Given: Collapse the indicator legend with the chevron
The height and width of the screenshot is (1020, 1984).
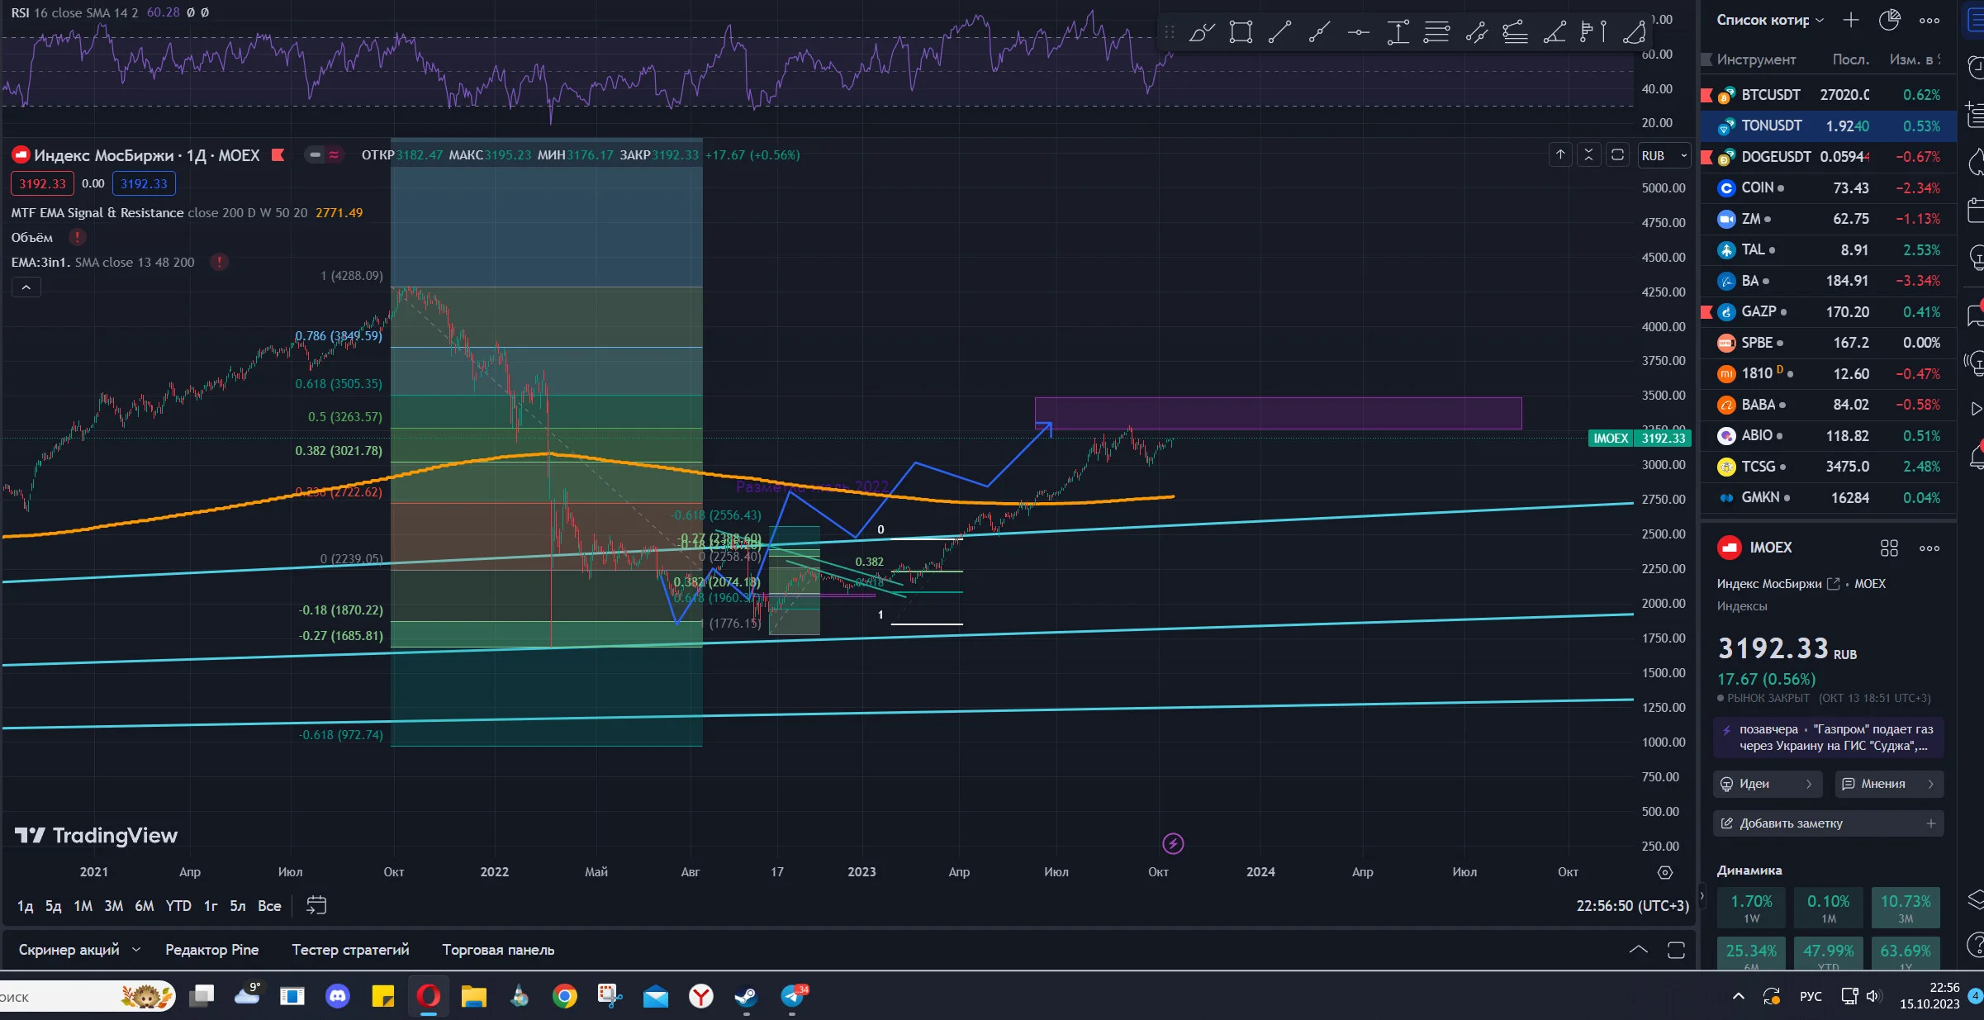Looking at the screenshot, I should pos(26,287).
